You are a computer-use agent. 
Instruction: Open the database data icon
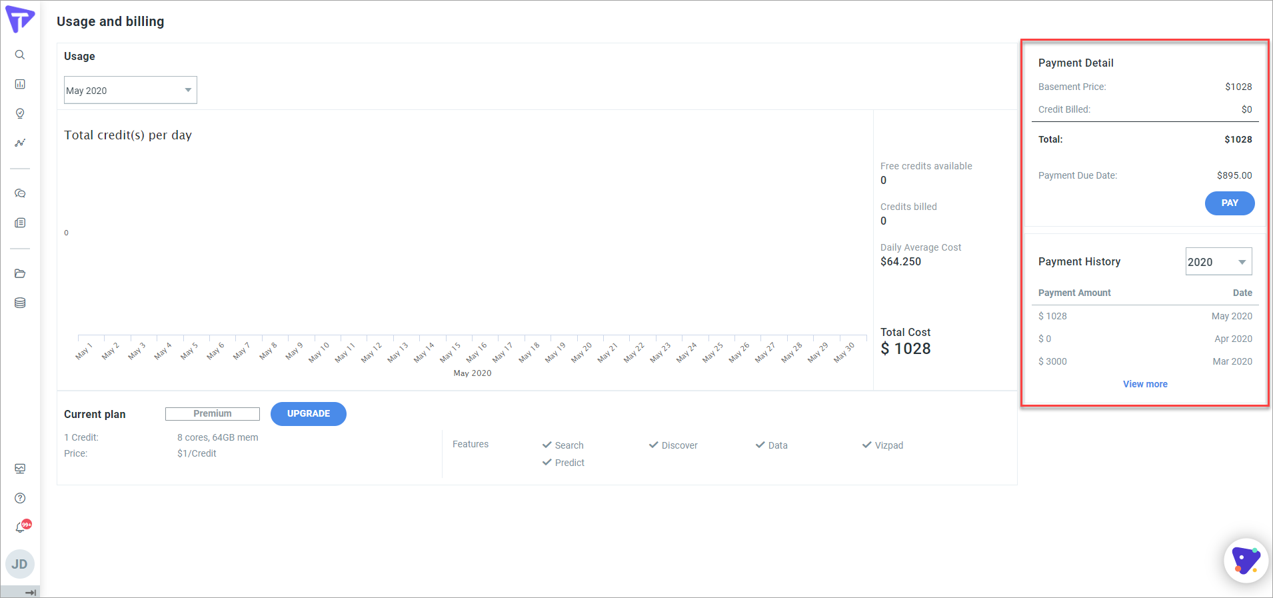[x=20, y=303]
